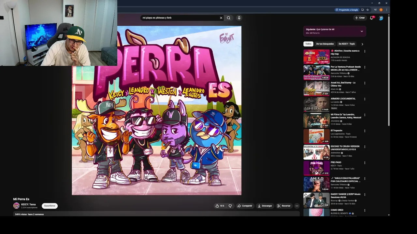417x234 pixels.
Task: Open options for ANULO ESAS PALABRAS video
Action: pyautogui.click(x=365, y=179)
